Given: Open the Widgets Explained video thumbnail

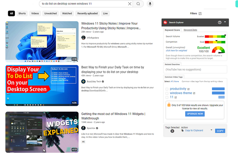Looking at the screenshot, I should tap(42, 132).
